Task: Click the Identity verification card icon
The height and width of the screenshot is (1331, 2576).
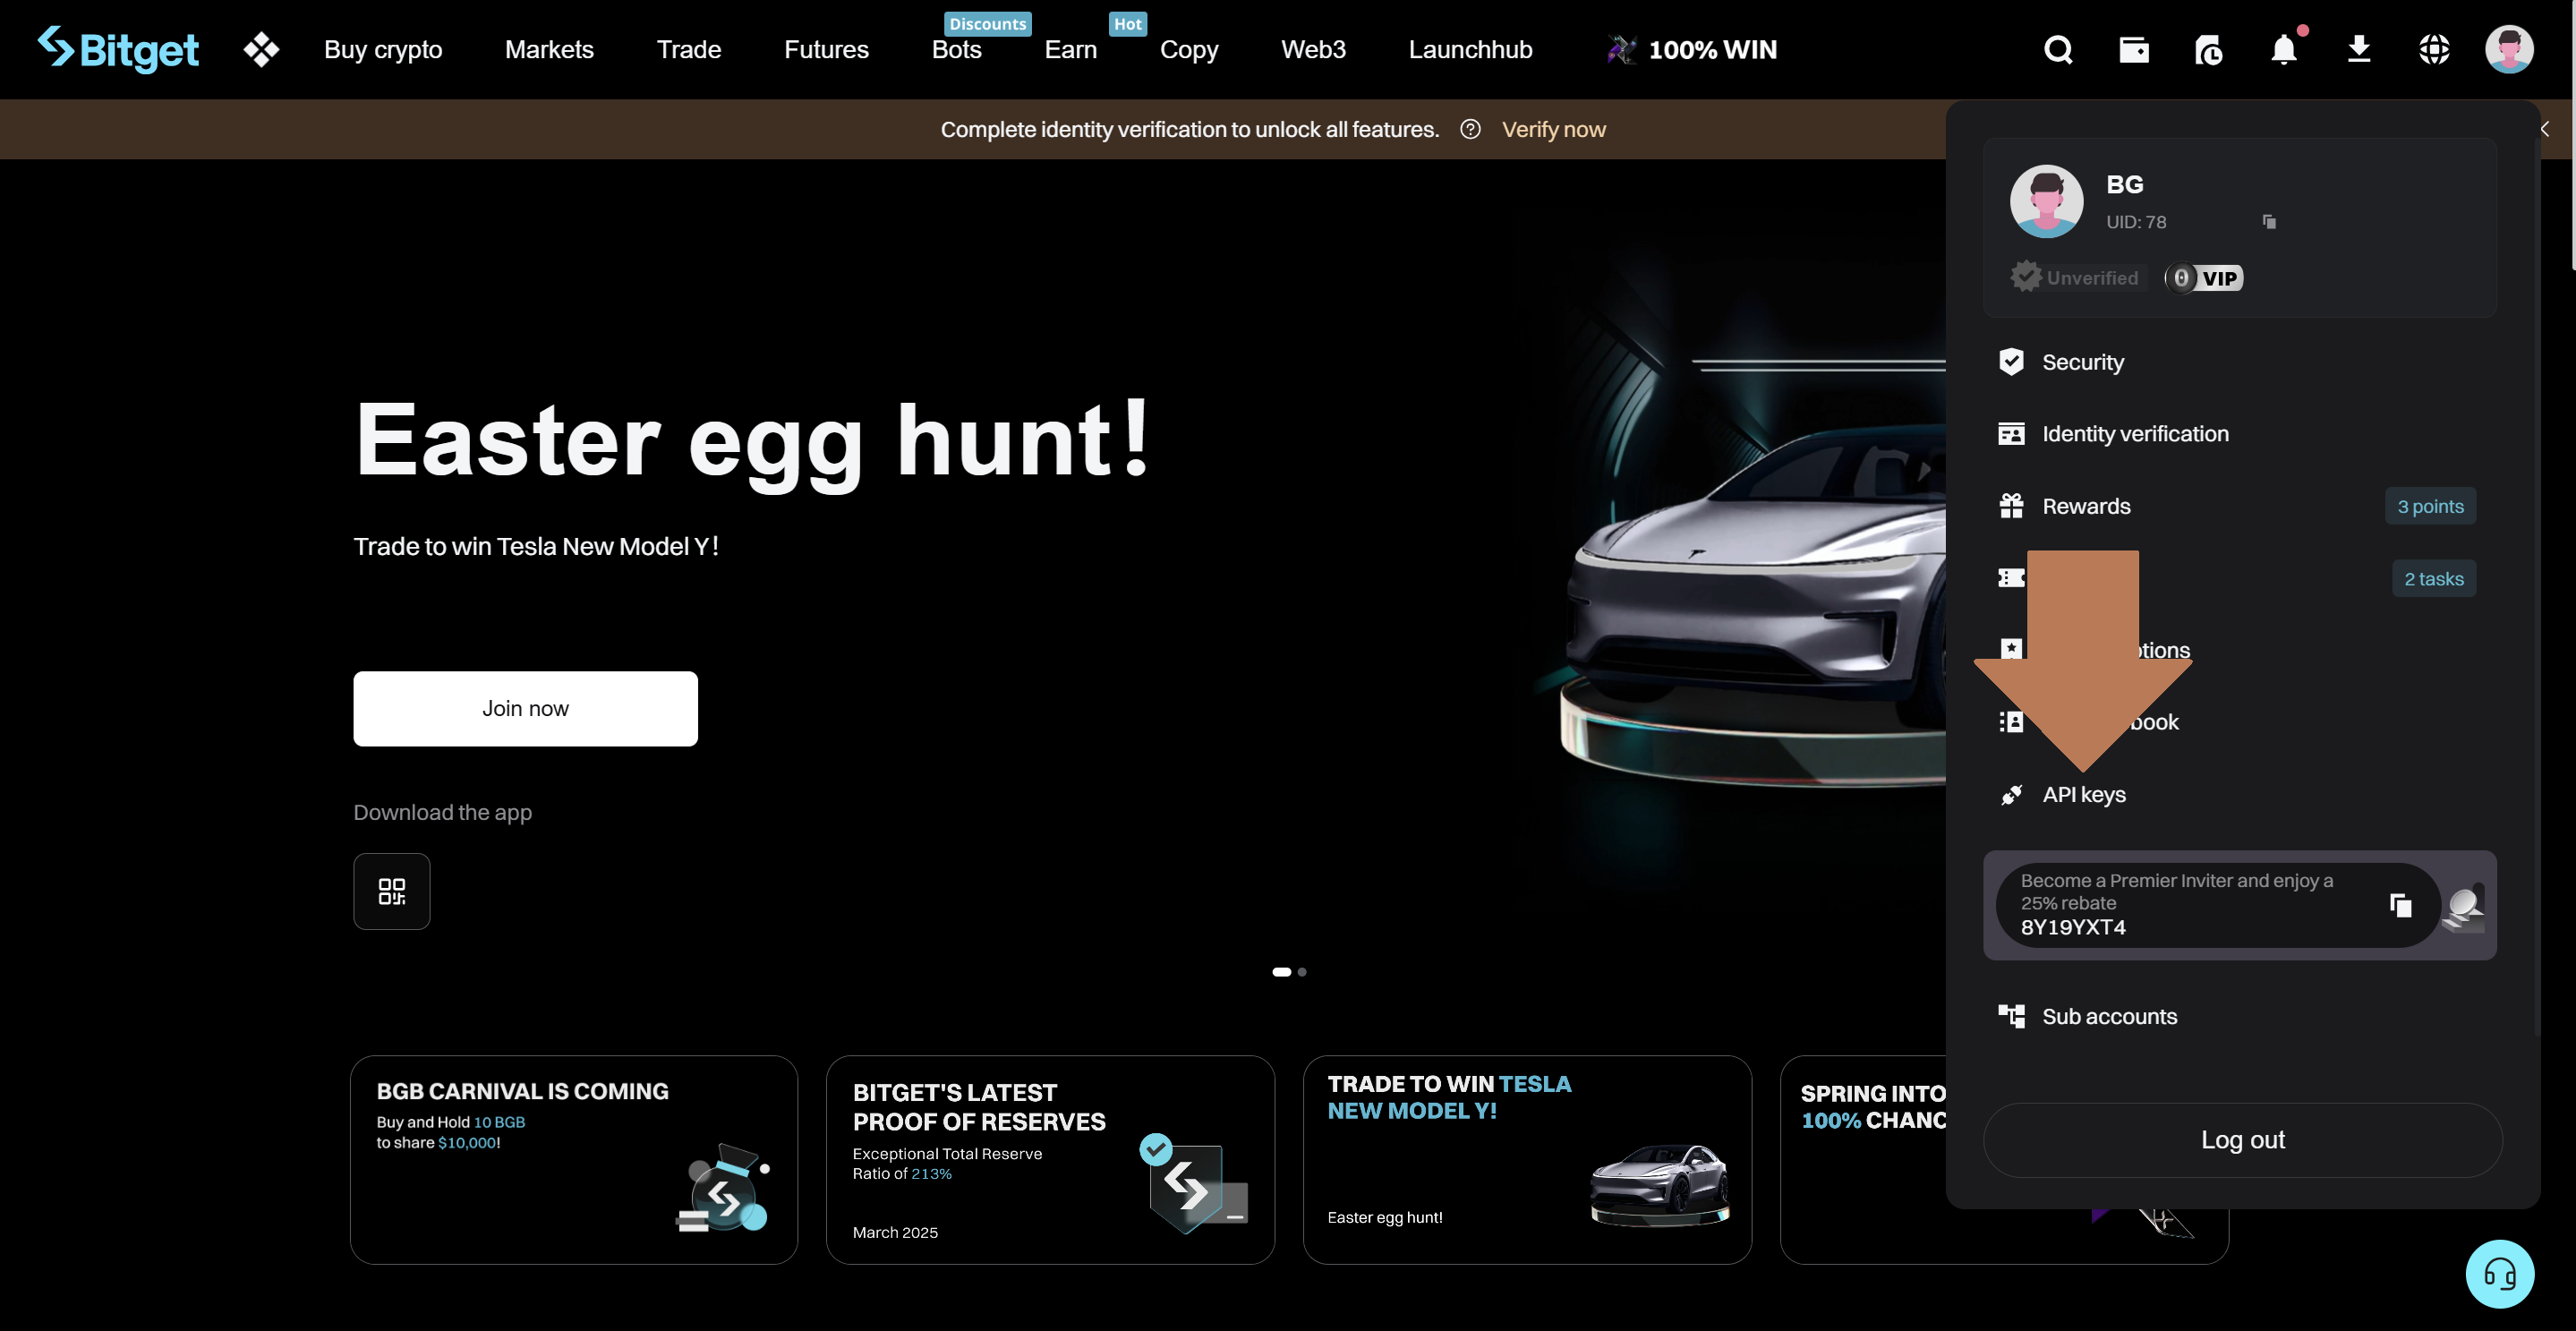Action: coord(2011,434)
